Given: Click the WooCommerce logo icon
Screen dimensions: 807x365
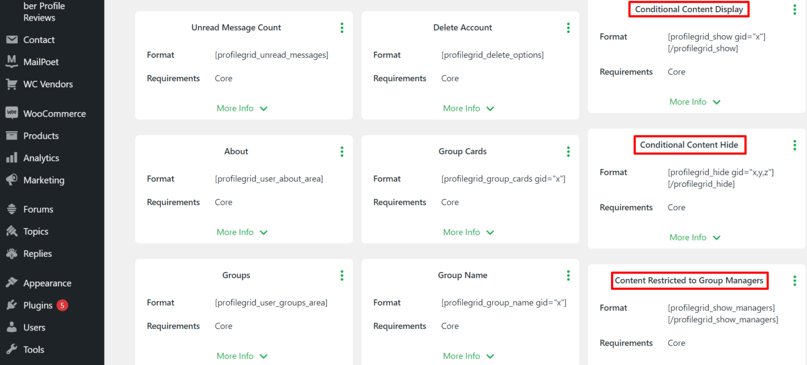Looking at the screenshot, I should (12, 113).
